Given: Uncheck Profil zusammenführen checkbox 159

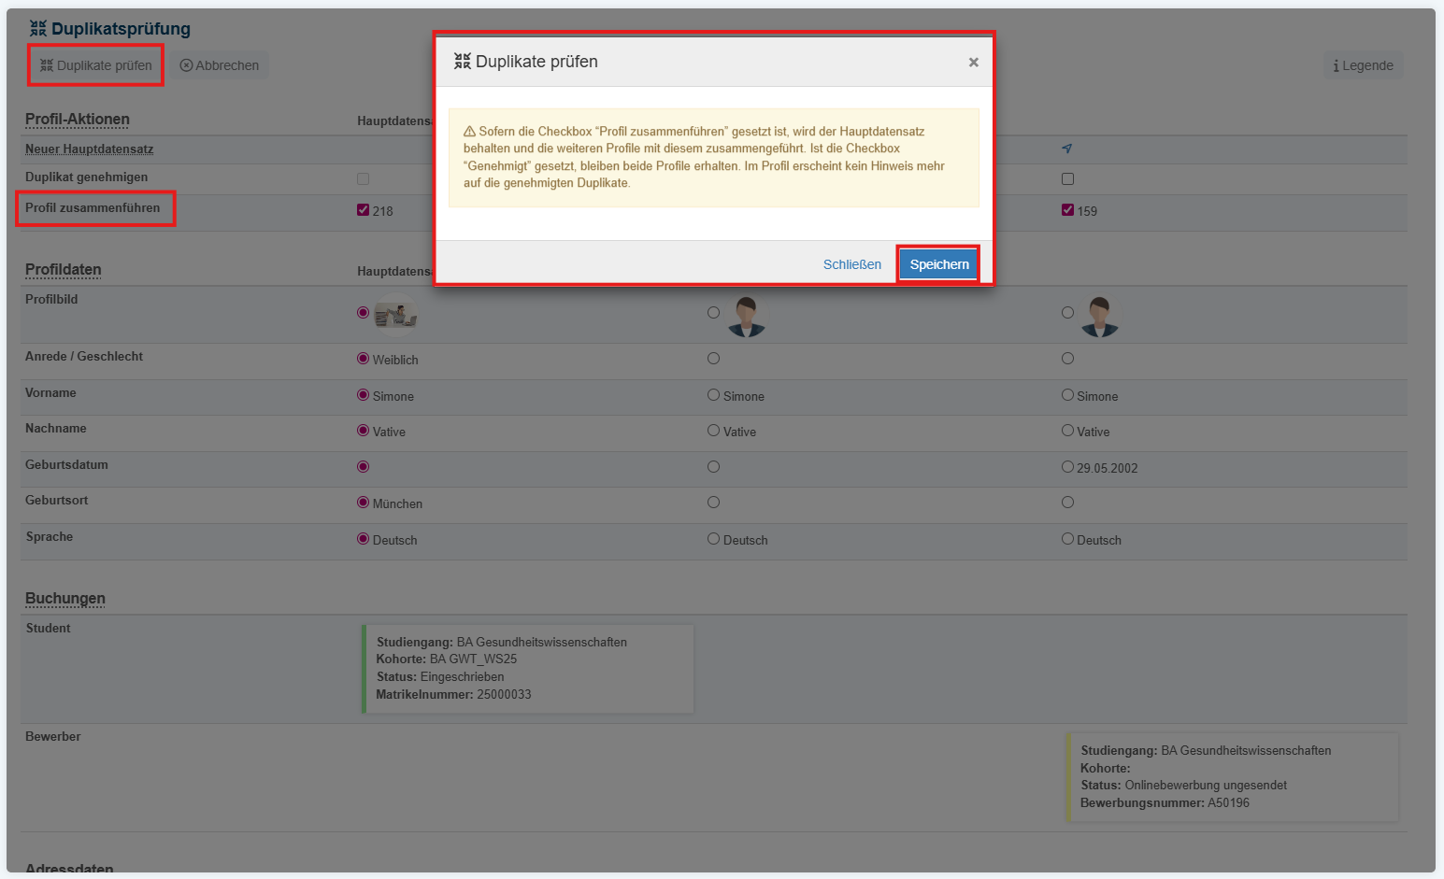Looking at the screenshot, I should 1067,210.
